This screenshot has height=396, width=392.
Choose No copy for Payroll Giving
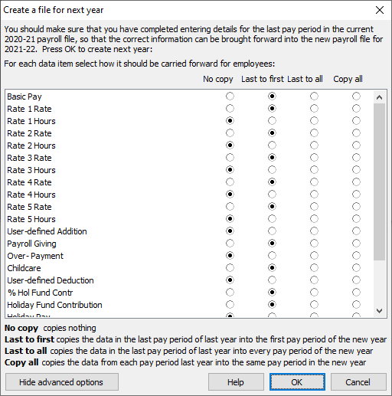230,244
